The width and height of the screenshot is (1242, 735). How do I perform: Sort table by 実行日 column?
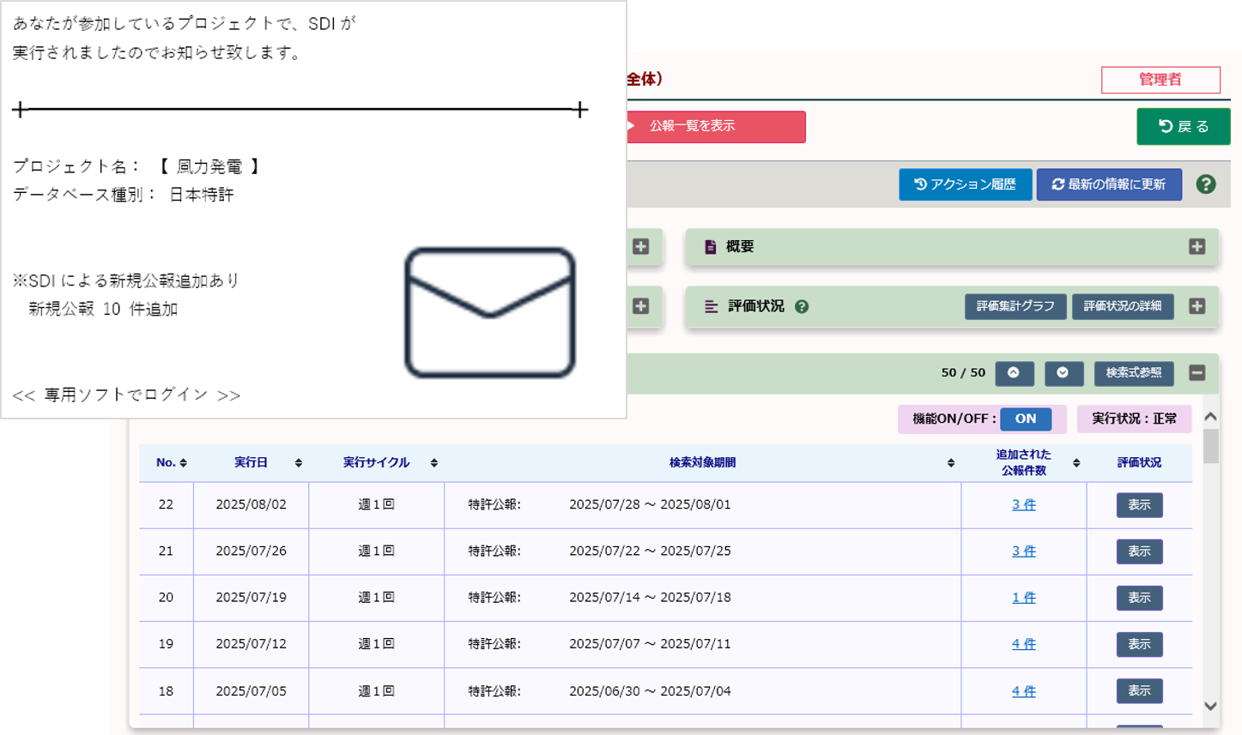298,463
